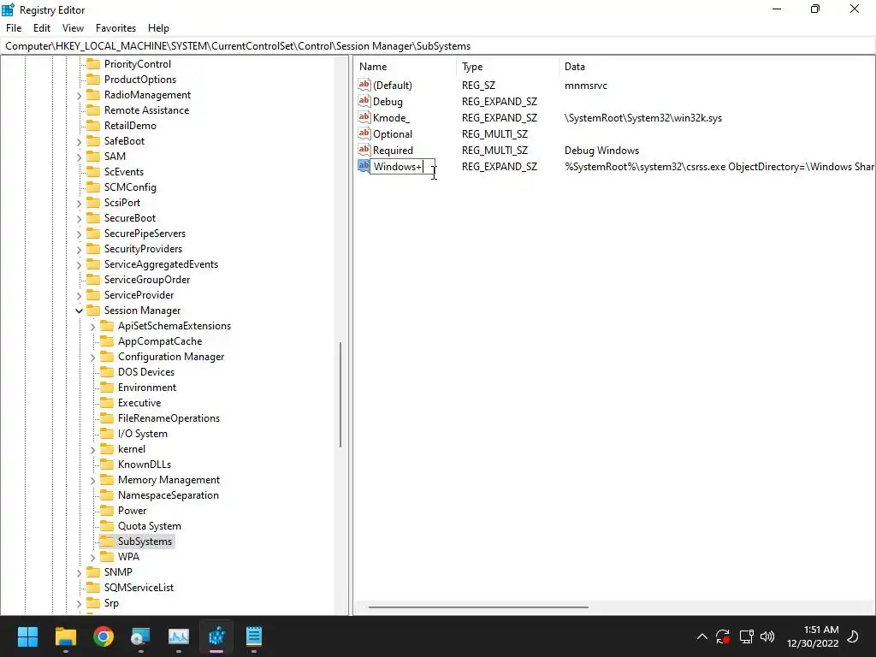Click the SubSystems folder icon
The height and width of the screenshot is (657, 876).
point(107,541)
